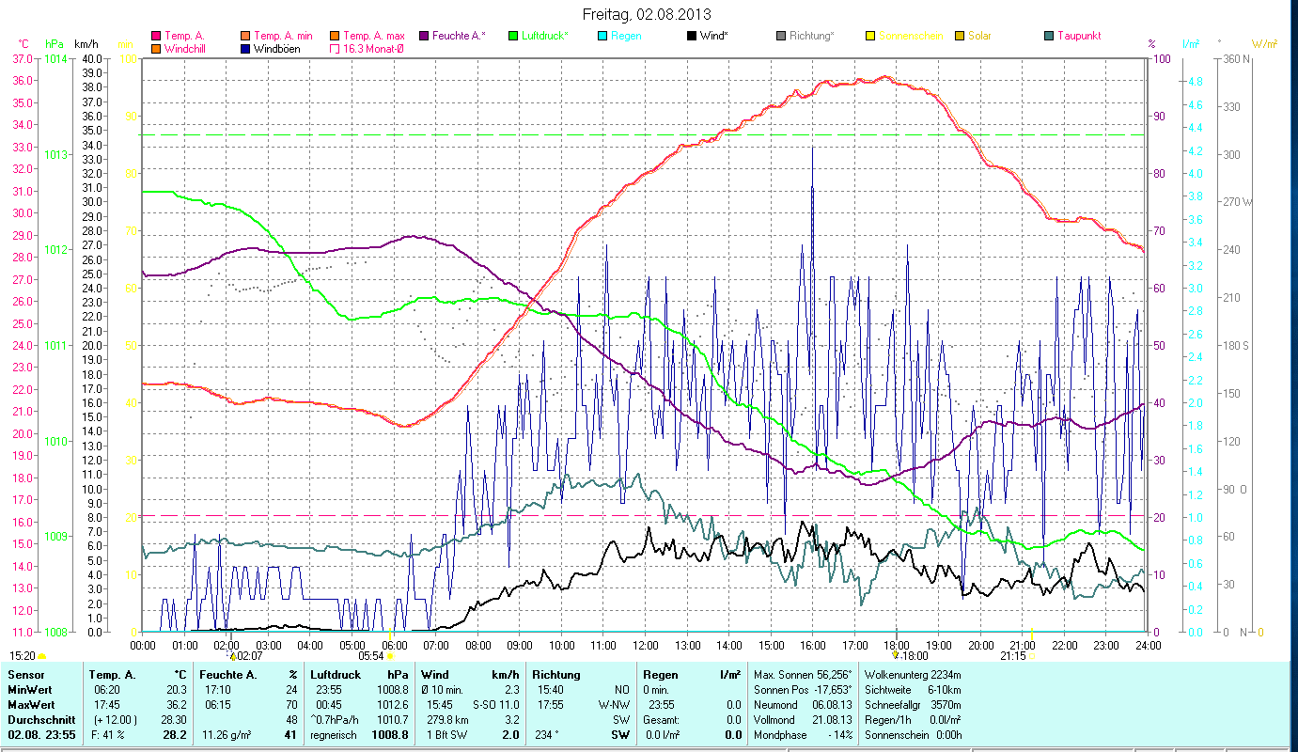This screenshot has height=752, width=1298.
Task: Click the max pressure value '1012.6'
Action: tap(392, 704)
